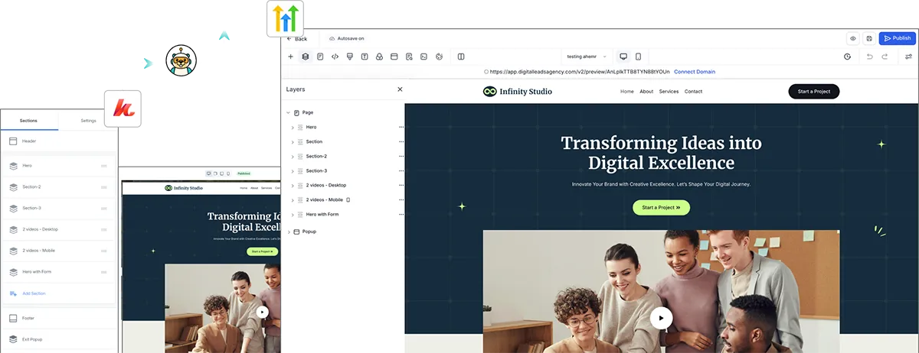
Task: Select the Header row in Sections panel
Action: click(59, 141)
